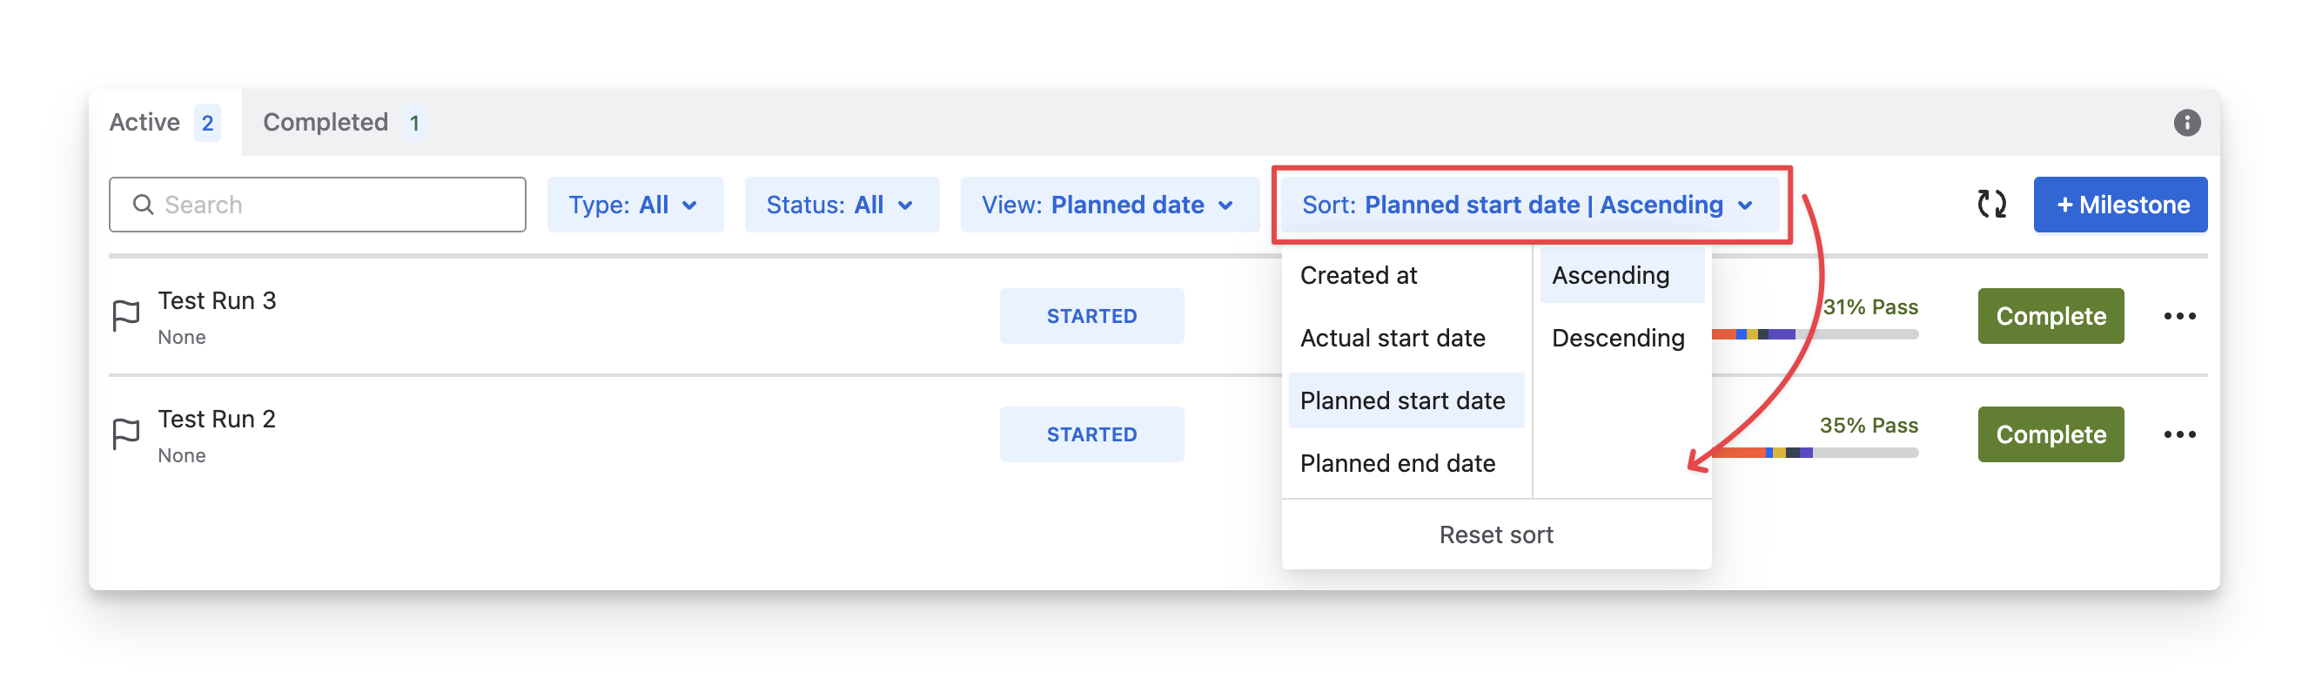Click the refresh arrows icon
The image size is (2309, 679).
1990,205
